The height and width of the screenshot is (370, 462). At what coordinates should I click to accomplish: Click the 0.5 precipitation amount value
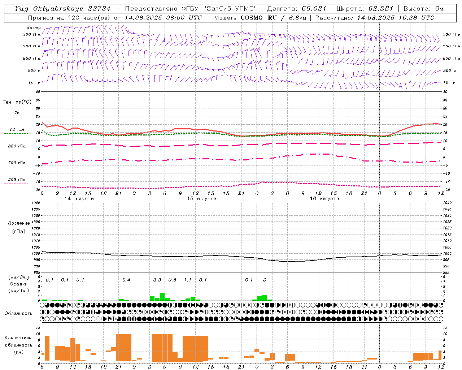coord(173,280)
